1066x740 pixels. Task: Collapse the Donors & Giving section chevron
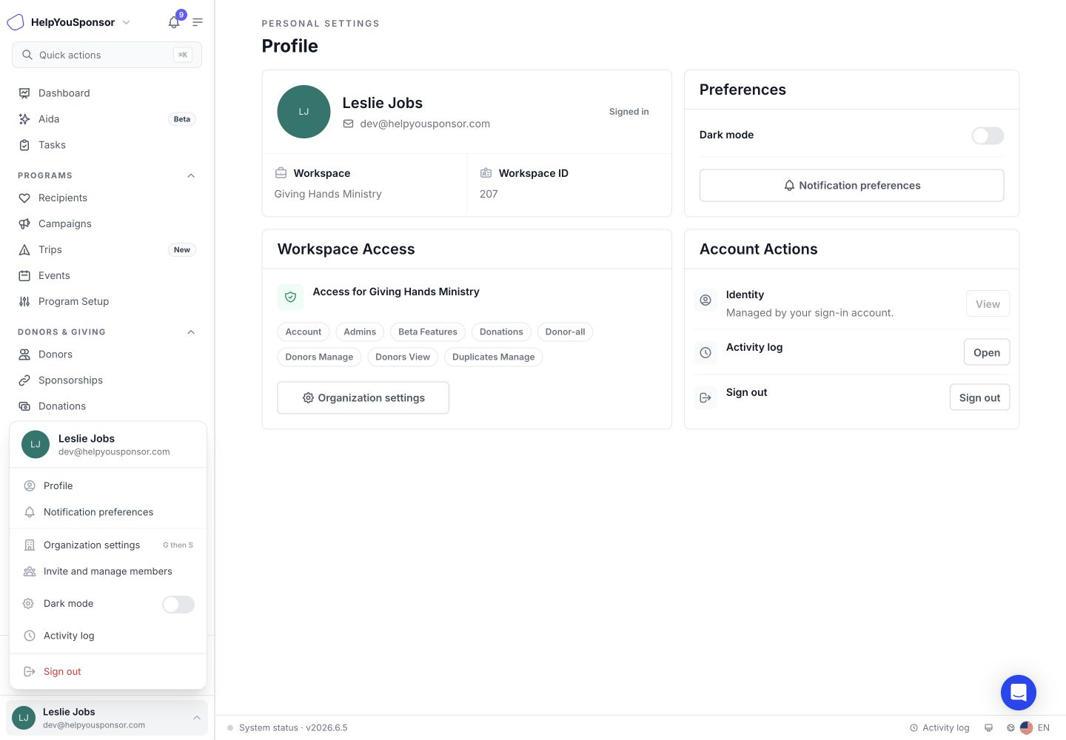191,332
